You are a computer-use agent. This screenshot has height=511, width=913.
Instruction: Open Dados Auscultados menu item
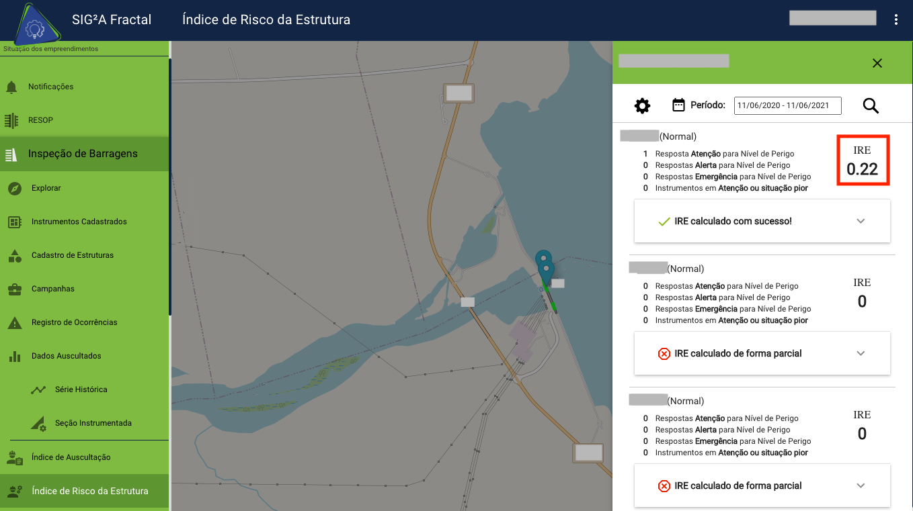tap(84, 356)
